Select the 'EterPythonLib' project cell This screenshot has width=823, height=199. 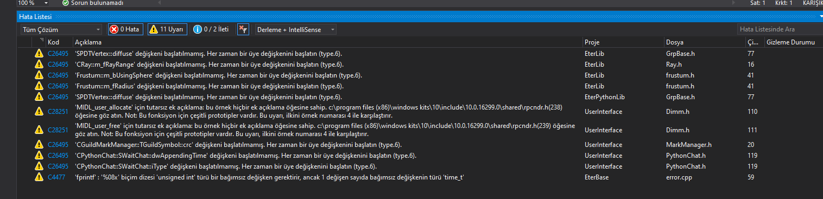click(604, 97)
